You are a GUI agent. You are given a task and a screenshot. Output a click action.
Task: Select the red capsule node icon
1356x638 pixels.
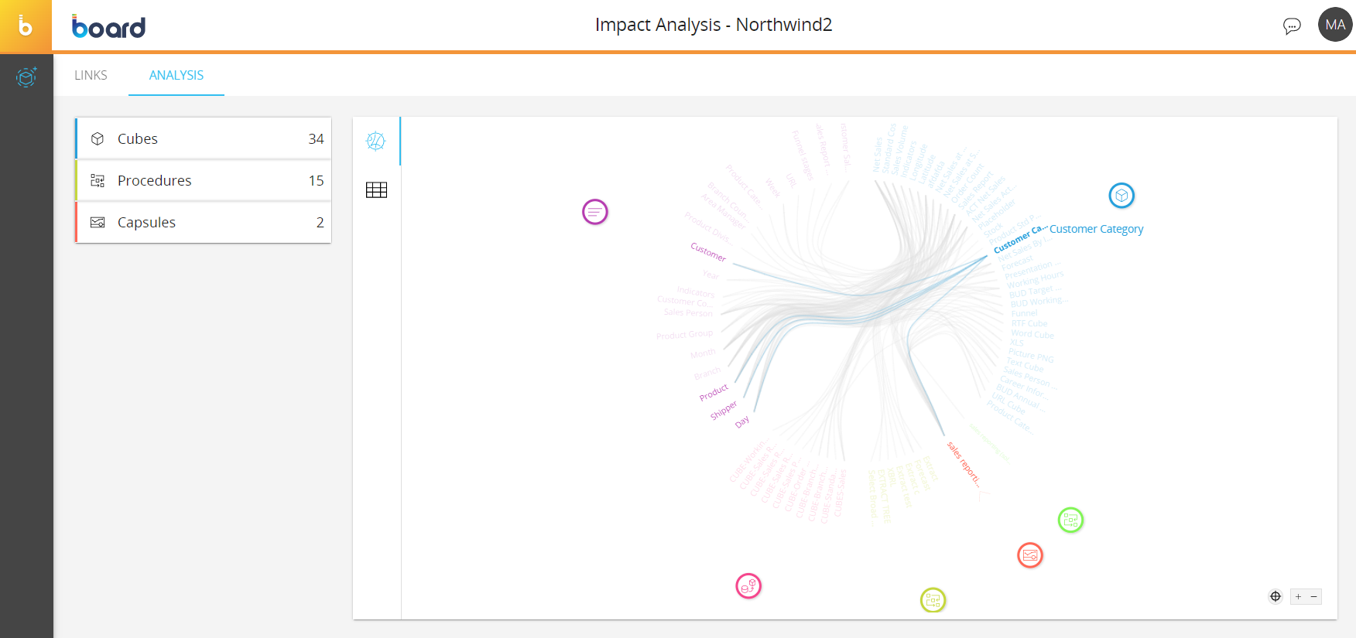pos(1030,555)
